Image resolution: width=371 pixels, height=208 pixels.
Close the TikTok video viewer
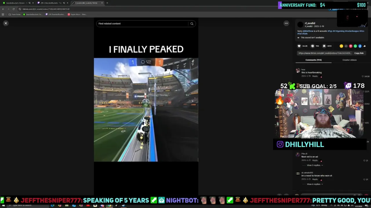[6, 23]
